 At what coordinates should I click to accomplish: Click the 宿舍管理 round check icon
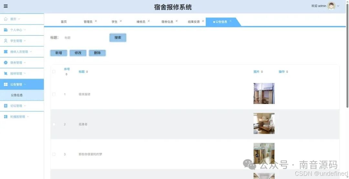click(6, 63)
